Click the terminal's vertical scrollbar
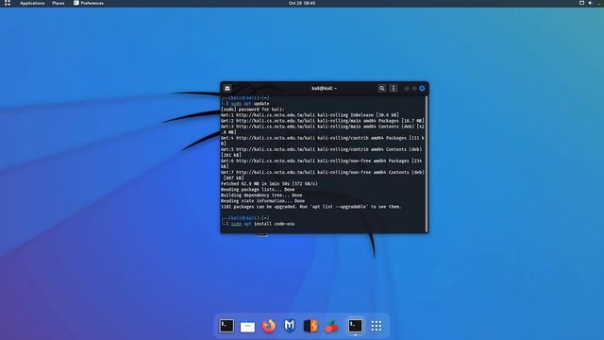 tap(427, 163)
